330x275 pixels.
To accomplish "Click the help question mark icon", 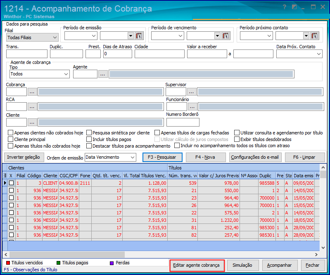I will tap(285, 7).
